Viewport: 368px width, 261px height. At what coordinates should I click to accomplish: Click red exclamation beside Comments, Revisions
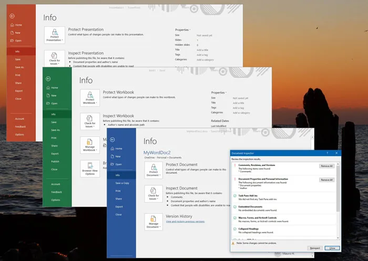point(234,165)
